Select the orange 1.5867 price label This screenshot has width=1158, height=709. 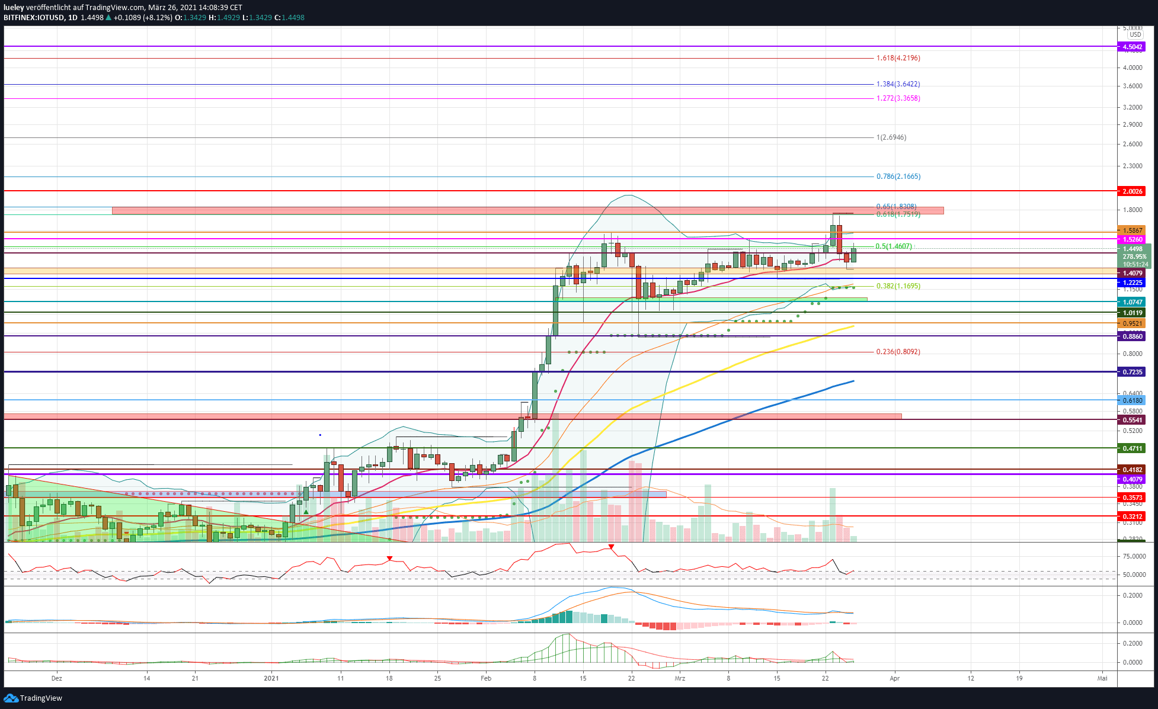click(1131, 230)
